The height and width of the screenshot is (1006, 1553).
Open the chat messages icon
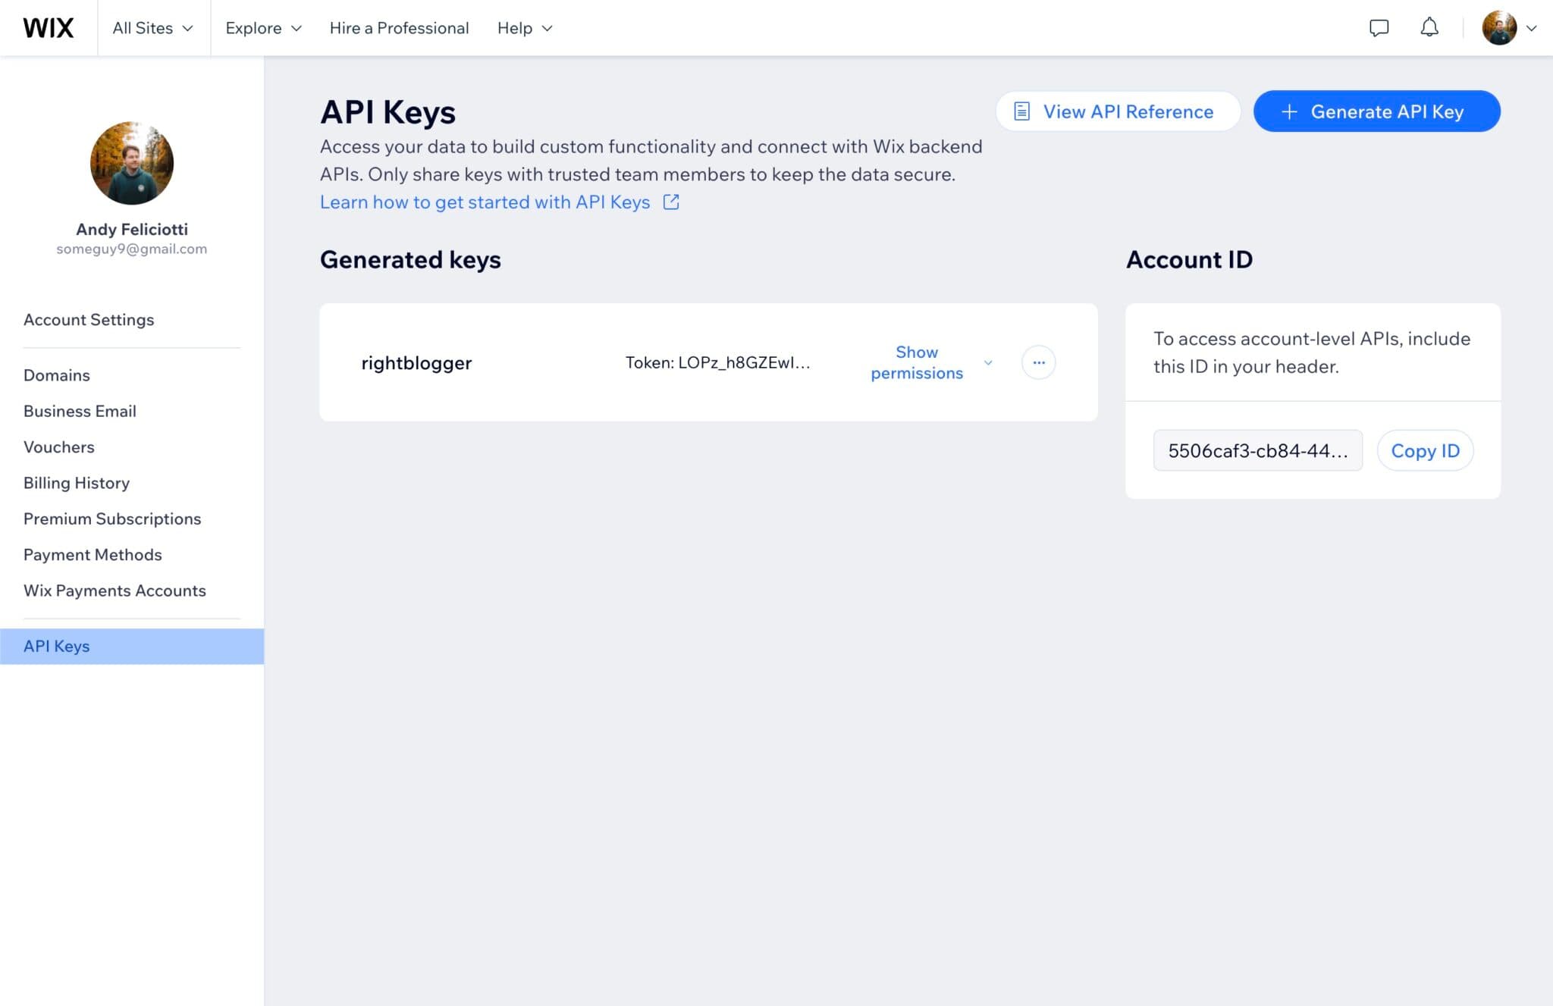pos(1380,27)
